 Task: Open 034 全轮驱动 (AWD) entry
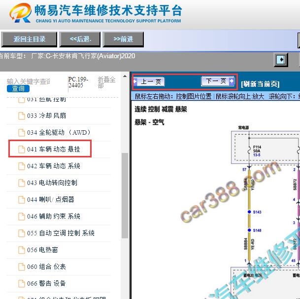[59, 132]
